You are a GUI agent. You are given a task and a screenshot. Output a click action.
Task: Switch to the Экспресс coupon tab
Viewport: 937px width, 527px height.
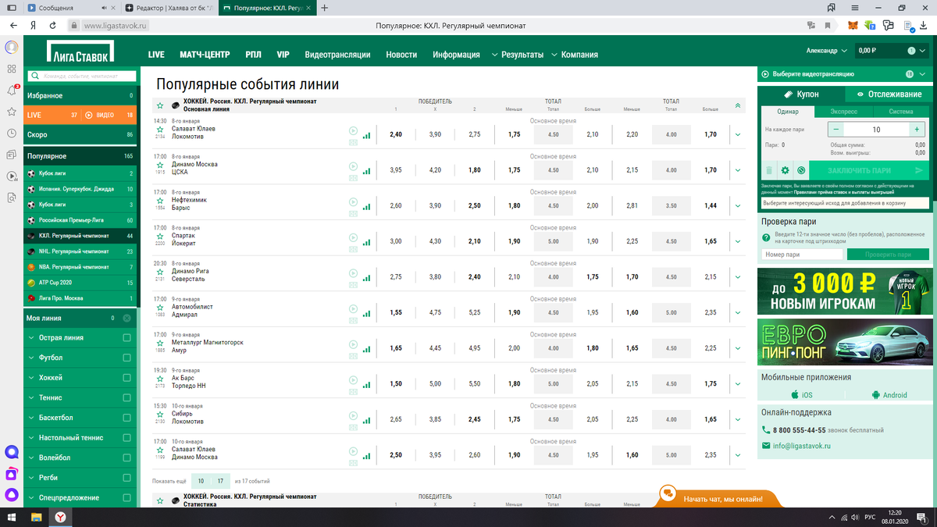tap(844, 112)
